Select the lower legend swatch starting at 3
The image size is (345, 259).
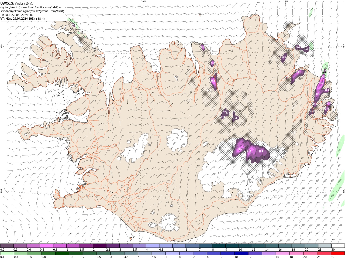click(x=117, y=253)
